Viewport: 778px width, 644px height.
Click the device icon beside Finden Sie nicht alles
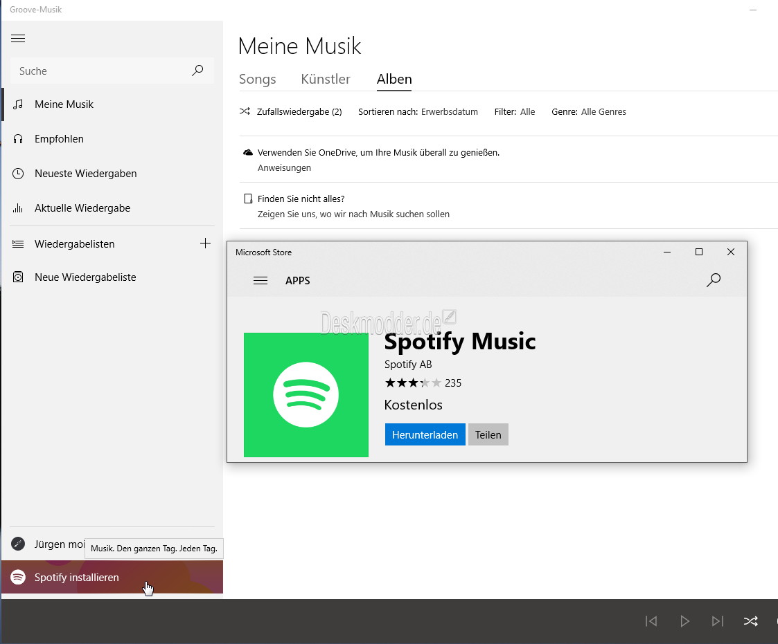(248, 199)
